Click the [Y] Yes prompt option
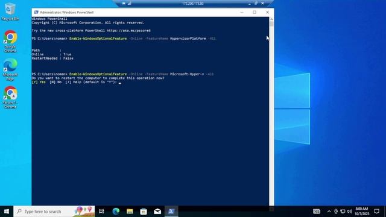The height and width of the screenshot is (217, 386). [x=39, y=82]
